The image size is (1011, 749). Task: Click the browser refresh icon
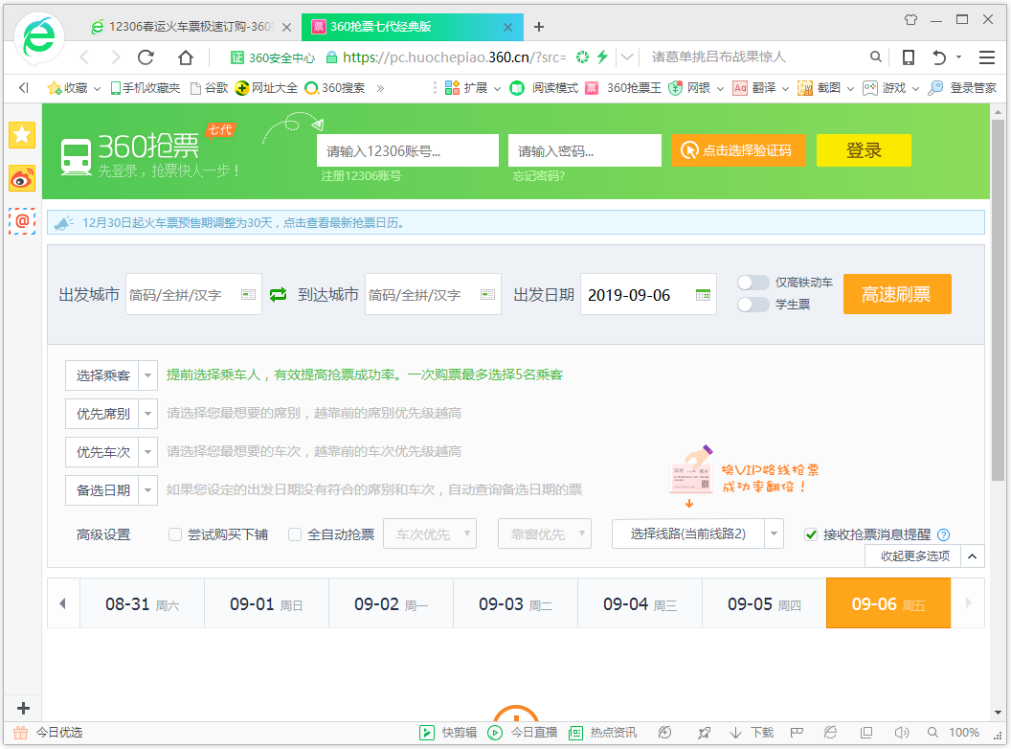(x=146, y=57)
